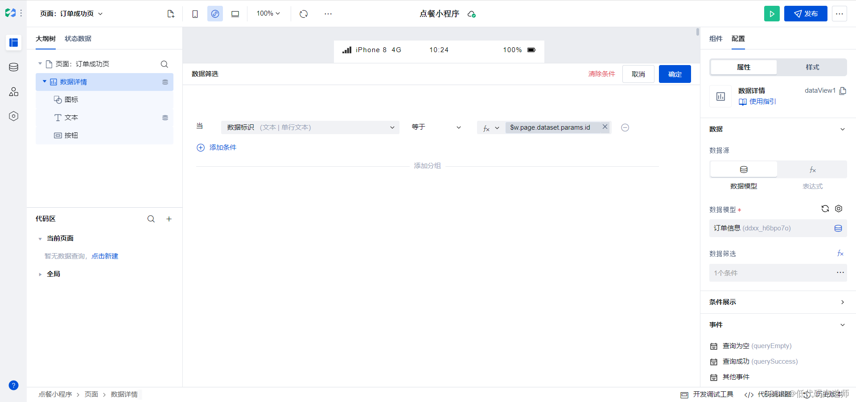Viewport: 856px width, 402px height.
Task: Open the page selector dropdown 订单成功页
Action: point(71,14)
